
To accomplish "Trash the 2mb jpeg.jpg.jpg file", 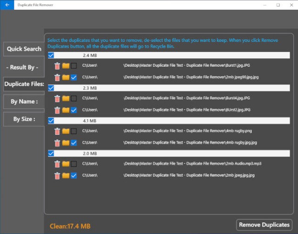I will point(57,176).
